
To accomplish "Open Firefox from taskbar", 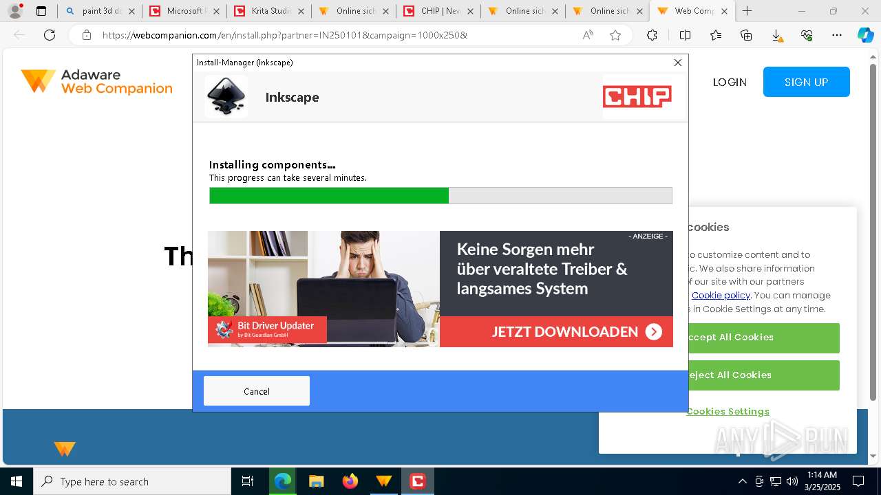I will coord(350,481).
